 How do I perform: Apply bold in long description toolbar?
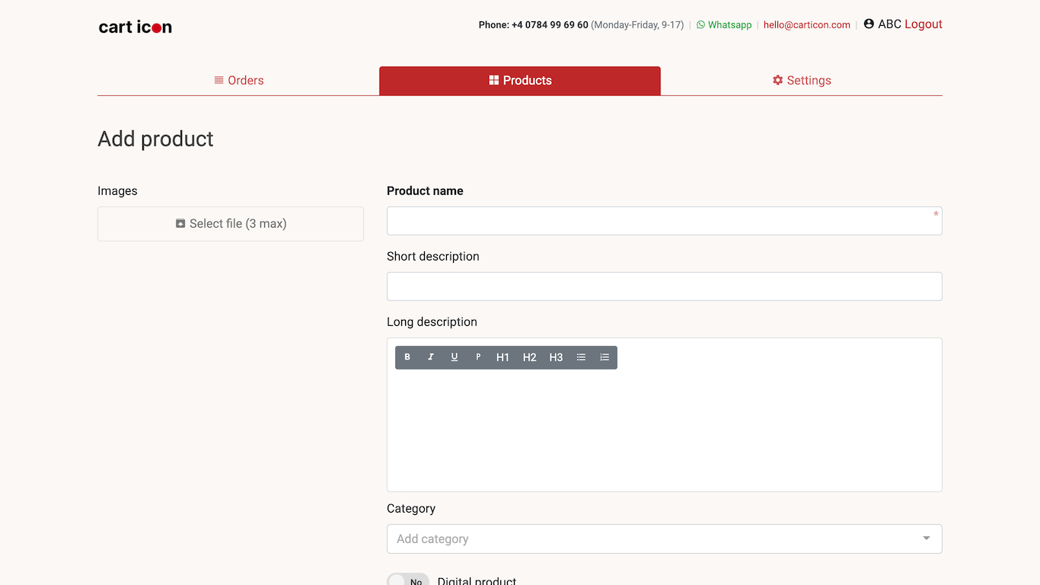tap(407, 357)
